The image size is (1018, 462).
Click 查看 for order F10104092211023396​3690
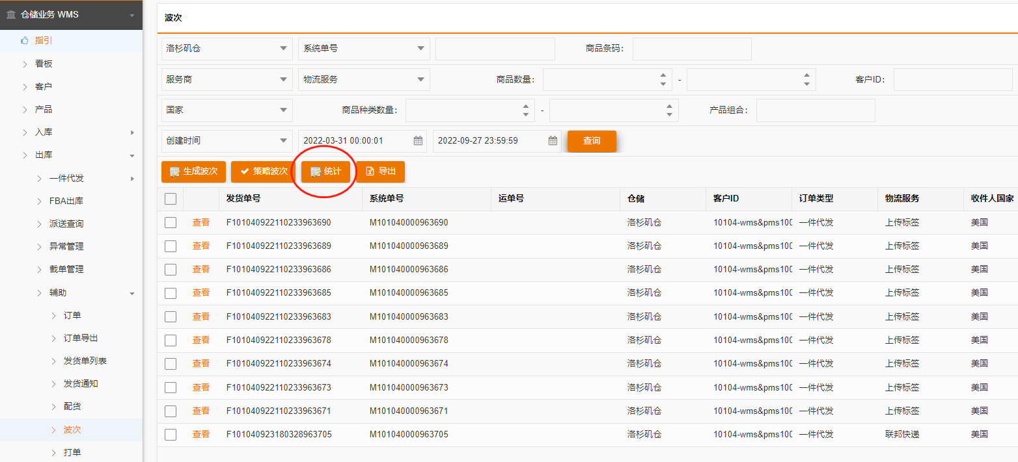(x=201, y=222)
